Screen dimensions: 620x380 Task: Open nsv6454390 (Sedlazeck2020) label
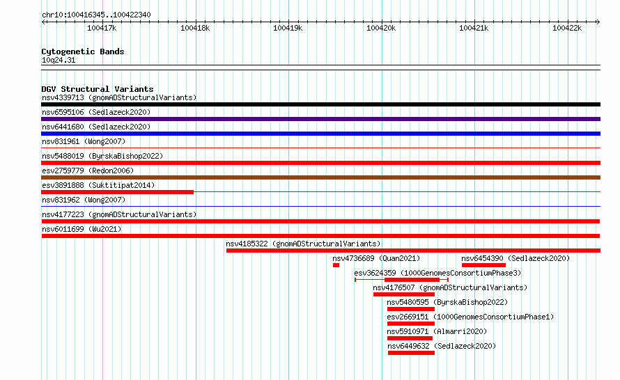pos(516,258)
